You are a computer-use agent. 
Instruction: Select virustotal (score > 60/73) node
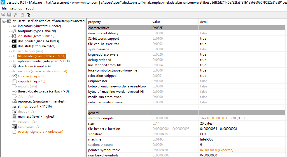pyautogui.click(x=36, y=36)
